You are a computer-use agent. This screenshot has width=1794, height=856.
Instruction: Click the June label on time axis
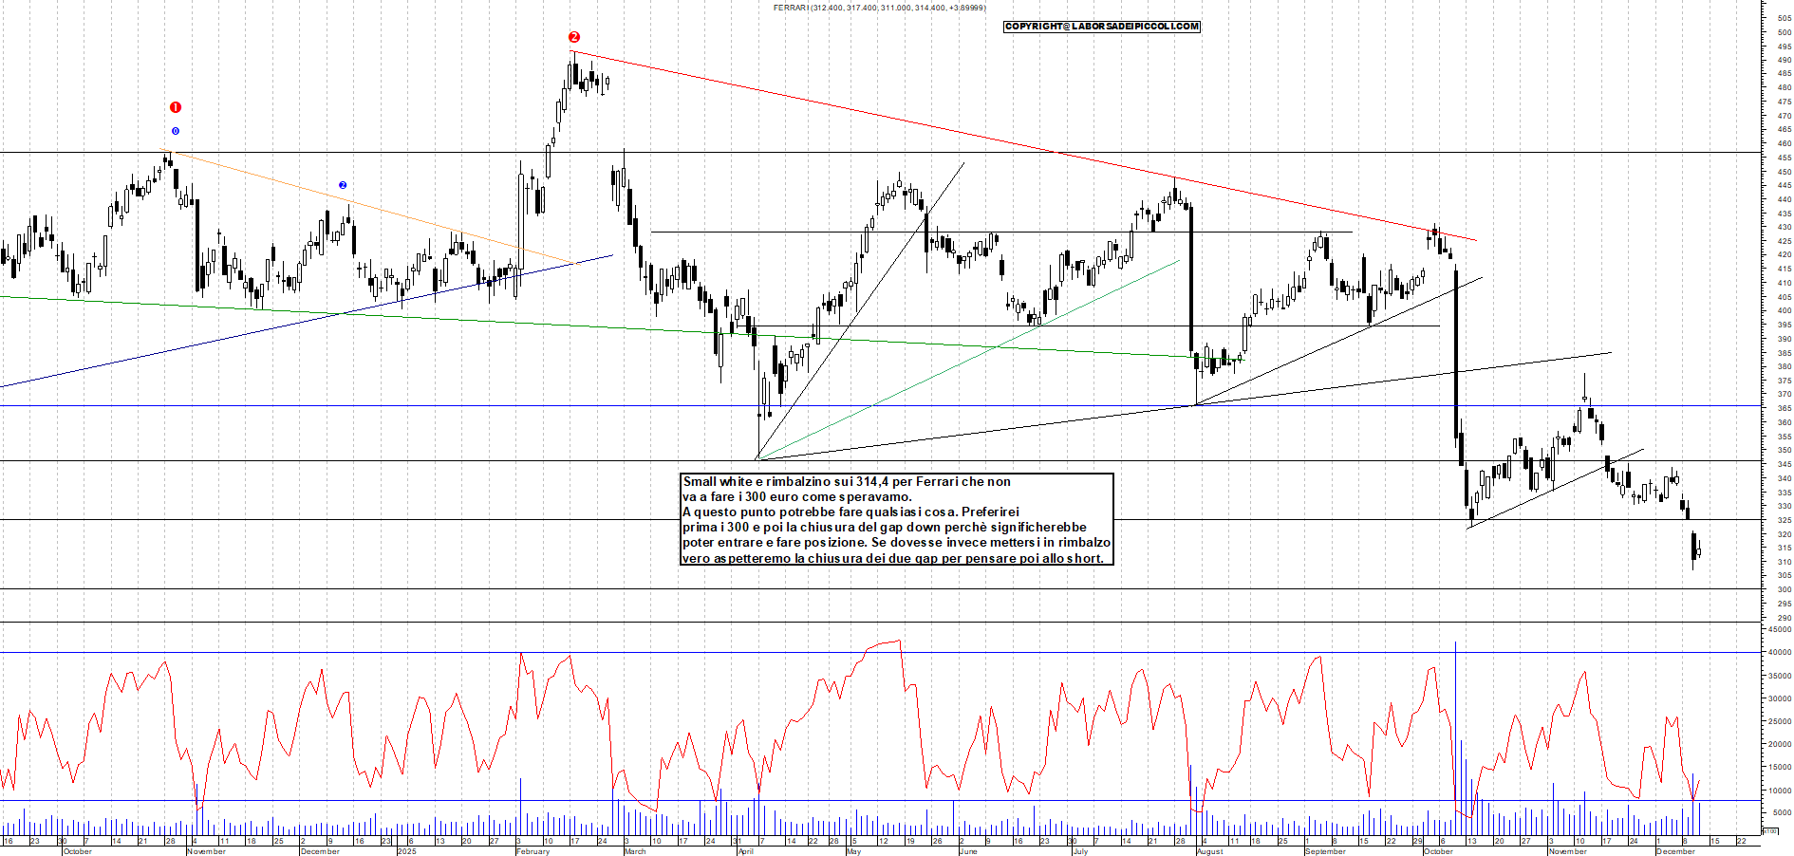(967, 851)
